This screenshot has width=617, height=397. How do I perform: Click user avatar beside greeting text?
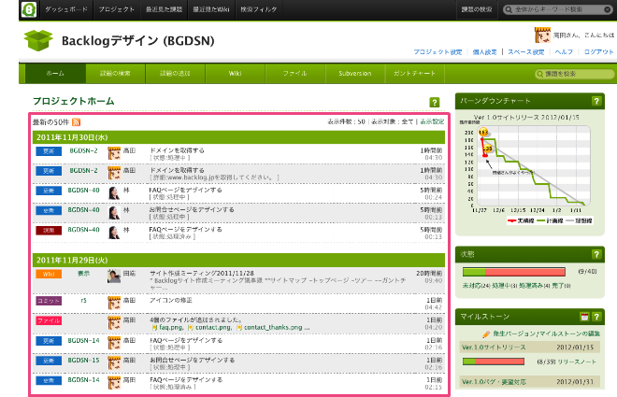[542, 35]
